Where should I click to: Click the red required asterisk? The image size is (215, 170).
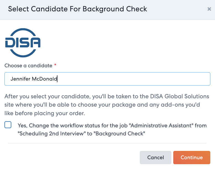pos(55,65)
